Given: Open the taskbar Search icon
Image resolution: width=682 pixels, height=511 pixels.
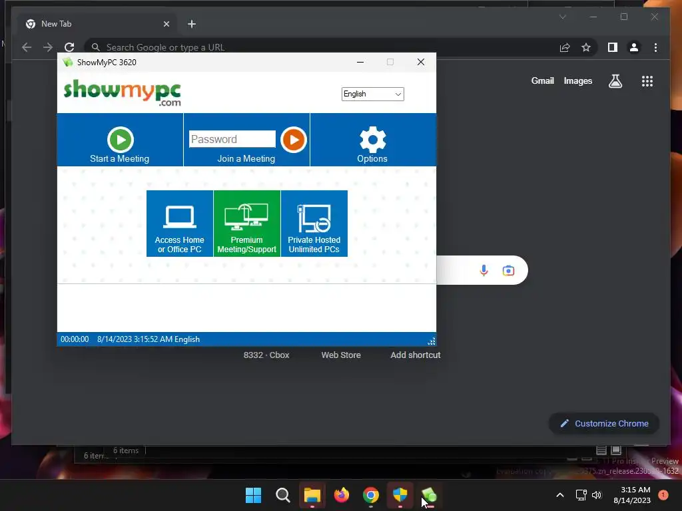Looking at the screenshot, I should pos(282,495).
